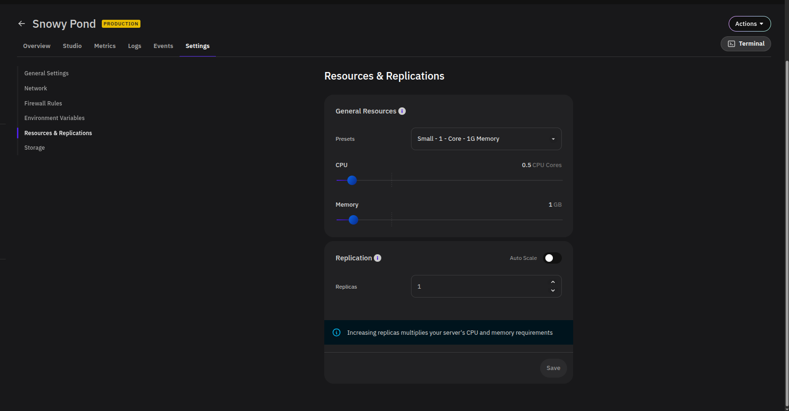Click in the Replicas number field

[486, 286]
